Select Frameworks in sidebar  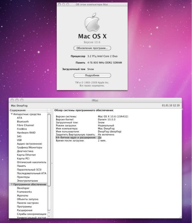coord(24,192)
